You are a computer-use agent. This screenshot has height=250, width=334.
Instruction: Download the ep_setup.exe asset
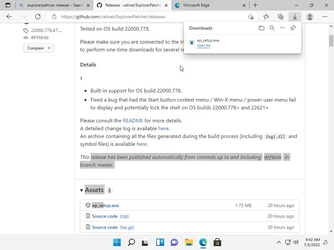pos(105,205)
